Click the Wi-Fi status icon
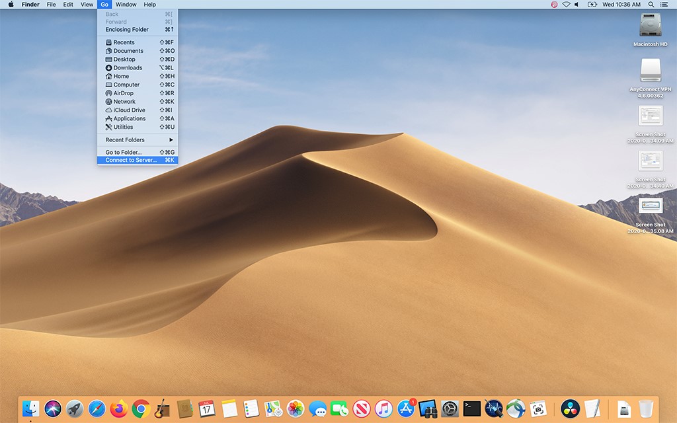The height and width of the screenshot is (423, 677). tap(566, 5)
